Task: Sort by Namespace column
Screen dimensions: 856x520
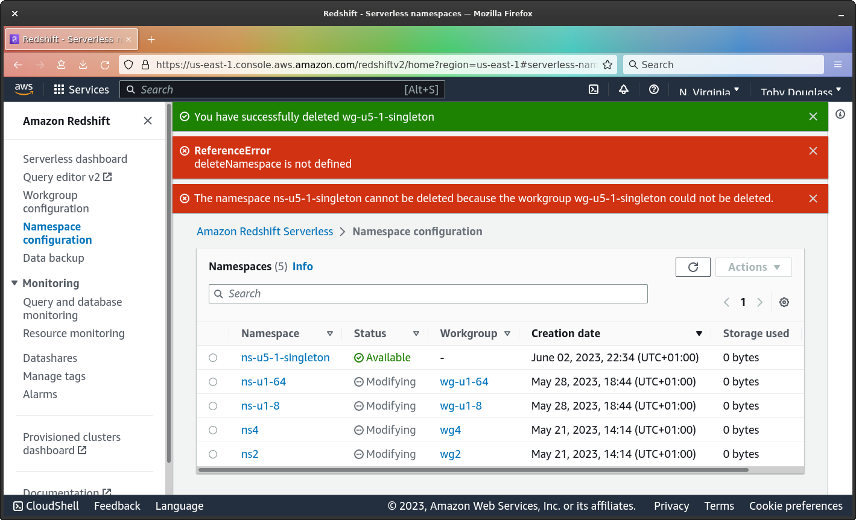Action: [330, 334]
